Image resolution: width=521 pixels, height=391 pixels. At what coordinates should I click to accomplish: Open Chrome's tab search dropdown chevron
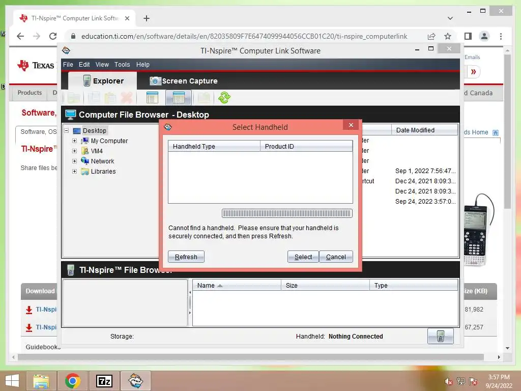click(450, 18)
